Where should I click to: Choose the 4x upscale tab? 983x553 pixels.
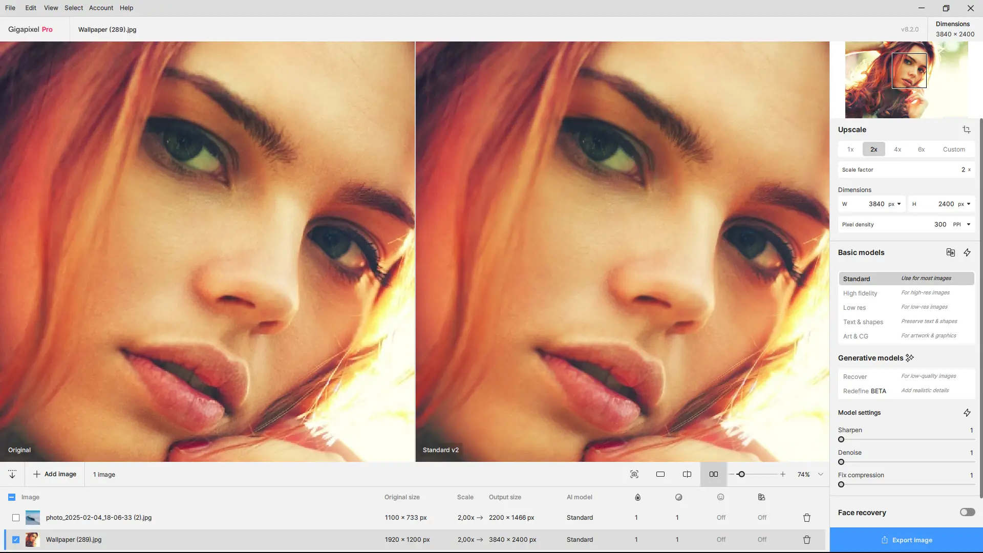[897, 149]
